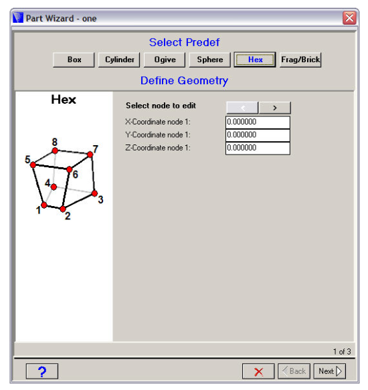Select the Box predef shape

[x=74, y=60]
